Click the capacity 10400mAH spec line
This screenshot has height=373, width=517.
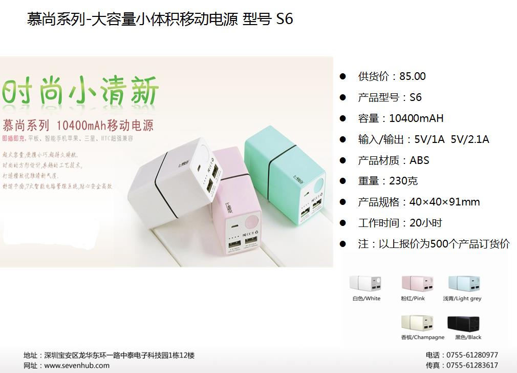pyautogui.click(x=401, y=118)
